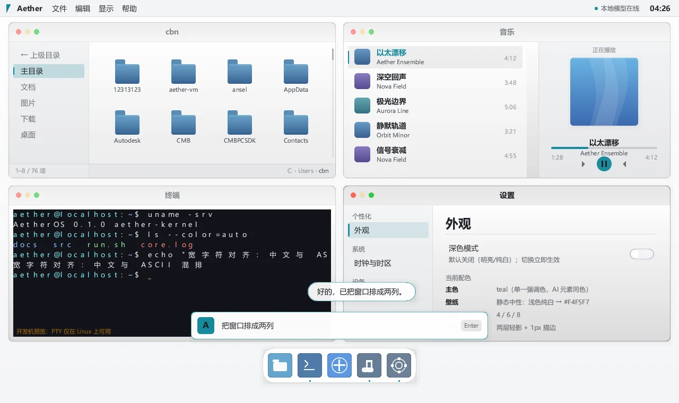Click the 深空回声 track cover icon
Screen dimensions: 679x403
point(362,81)
